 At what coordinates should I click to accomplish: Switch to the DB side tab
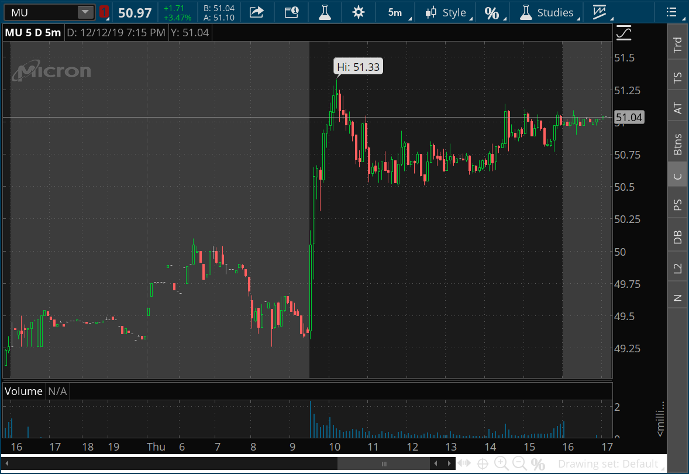677,237
